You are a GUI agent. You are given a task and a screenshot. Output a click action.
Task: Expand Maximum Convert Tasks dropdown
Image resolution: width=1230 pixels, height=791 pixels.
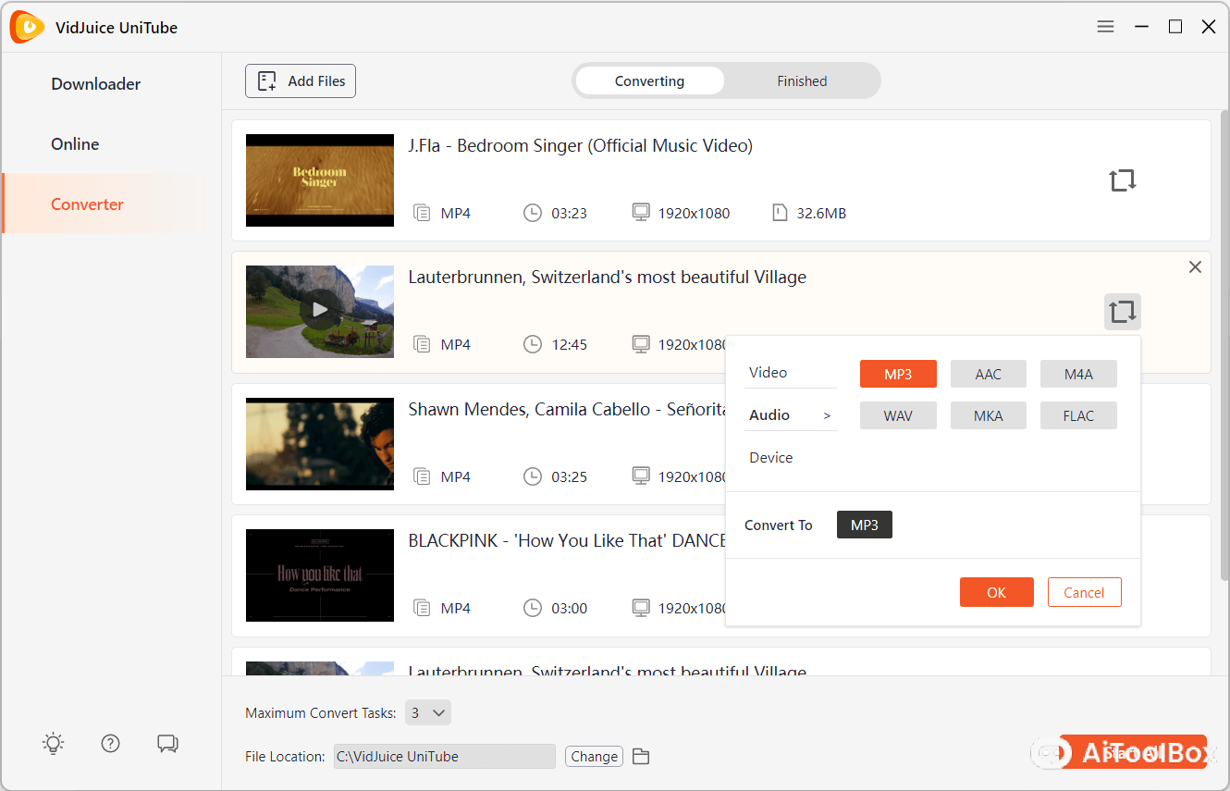tap(428, 712)
